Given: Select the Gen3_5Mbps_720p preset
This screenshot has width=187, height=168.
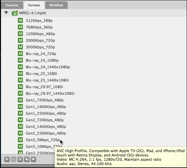Looking at the screenshot, I should point(43,140).
